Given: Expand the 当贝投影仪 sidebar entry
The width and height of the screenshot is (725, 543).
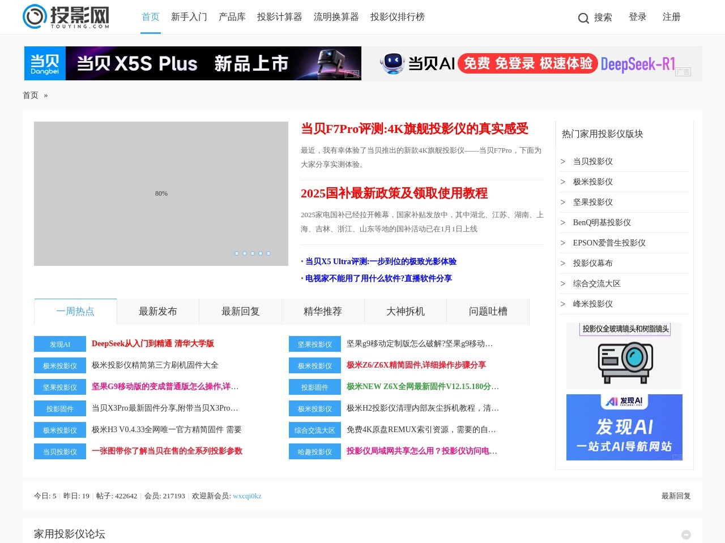Looking at the screenshot, I should pos(594,161).
